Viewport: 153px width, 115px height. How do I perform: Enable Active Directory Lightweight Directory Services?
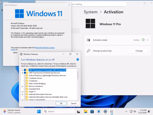click(x=25, y=75)
